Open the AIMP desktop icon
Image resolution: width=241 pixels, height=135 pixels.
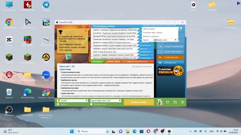pyautogui.click(x=46, y=58)
